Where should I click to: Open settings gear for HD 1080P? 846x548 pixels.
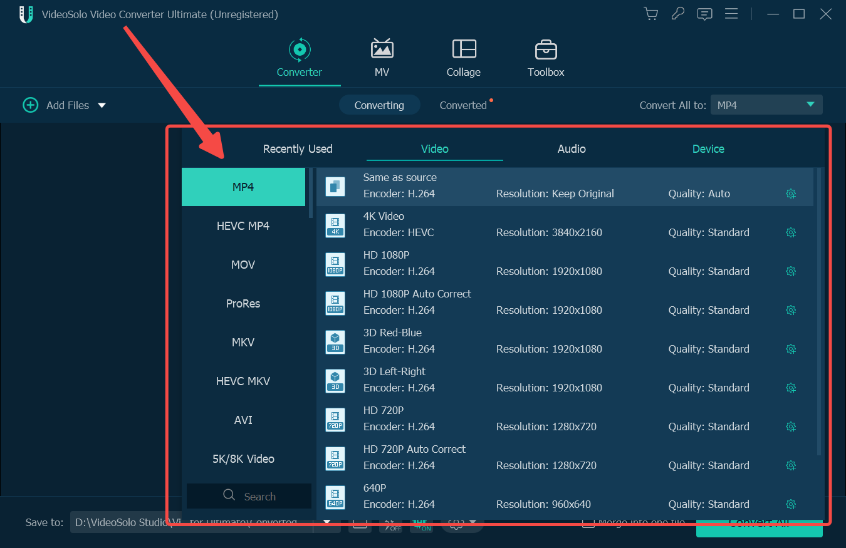click(791, 271)
